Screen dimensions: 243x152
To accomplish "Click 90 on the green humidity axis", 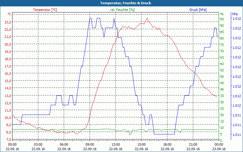I will point(222,26).
